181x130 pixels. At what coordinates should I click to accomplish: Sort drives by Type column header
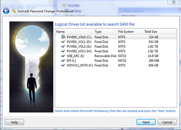[105, 31]
